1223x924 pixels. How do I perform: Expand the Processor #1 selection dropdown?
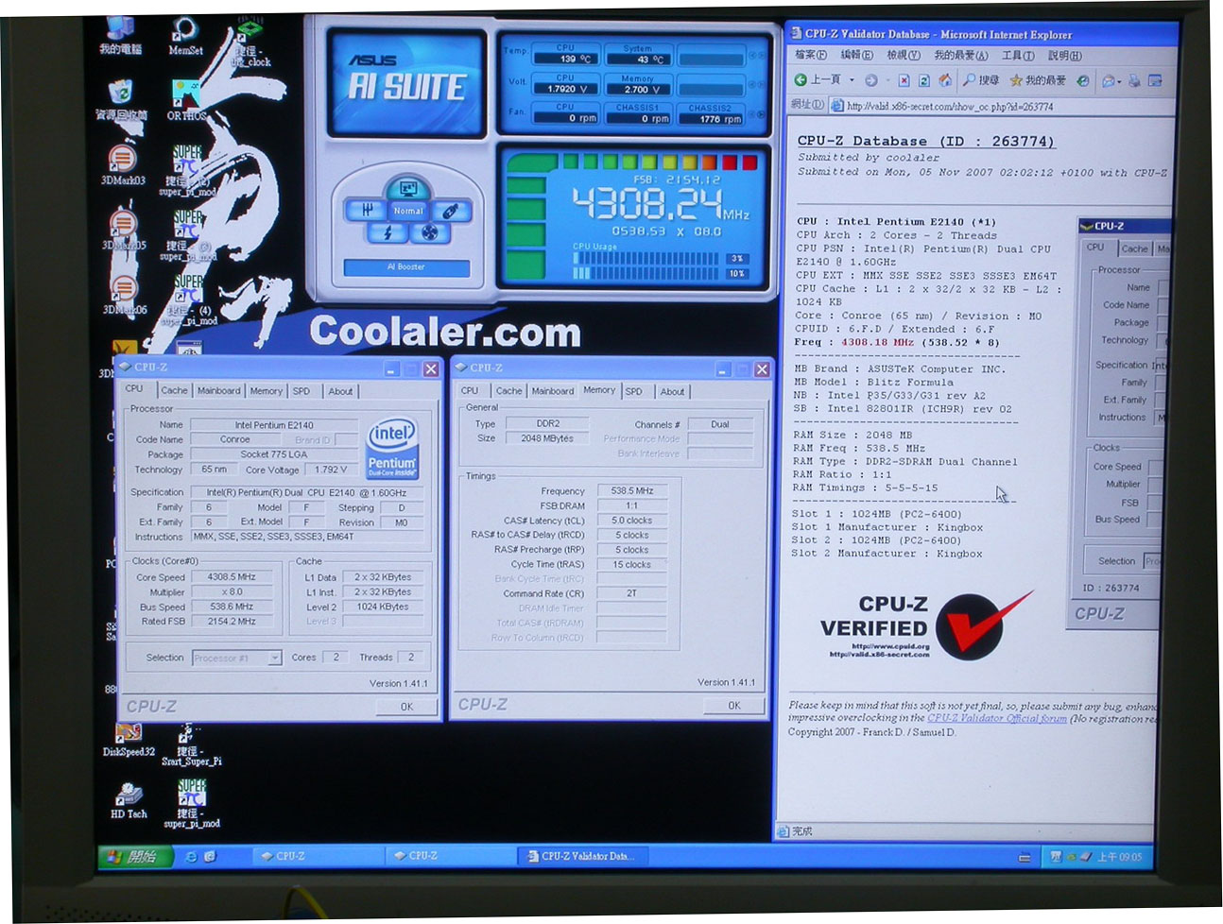coord(274,658)
